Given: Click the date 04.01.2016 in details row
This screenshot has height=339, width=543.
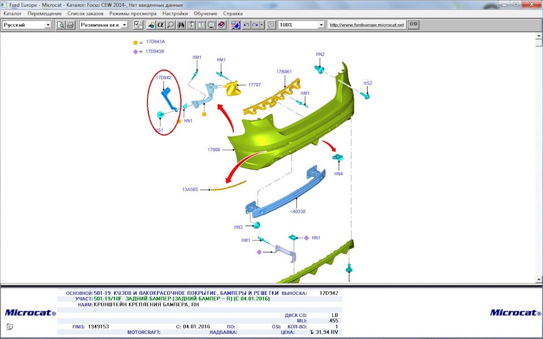Looking at the screenshot, I should point(196,327).
